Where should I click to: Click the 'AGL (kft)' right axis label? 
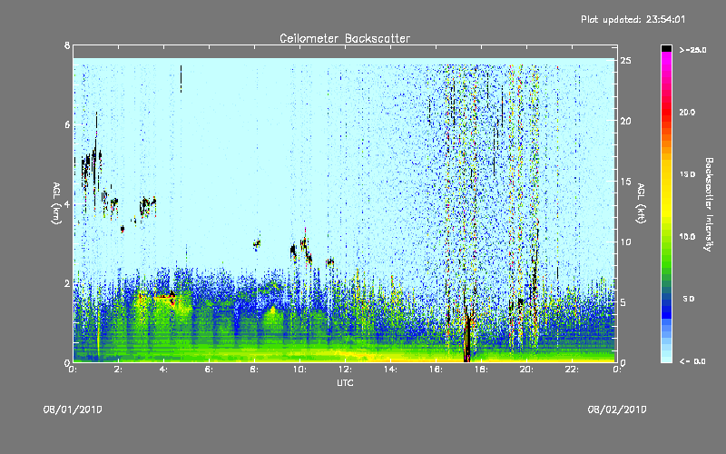[642, 203]
